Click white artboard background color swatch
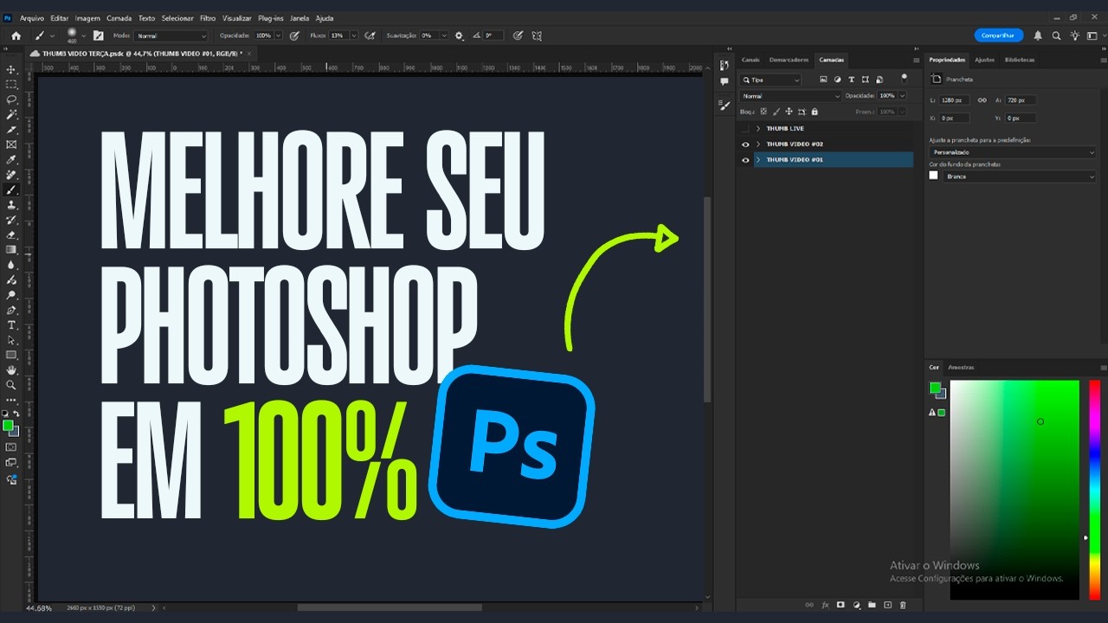This screenshot has height=623, width=1108. point(933,176)
